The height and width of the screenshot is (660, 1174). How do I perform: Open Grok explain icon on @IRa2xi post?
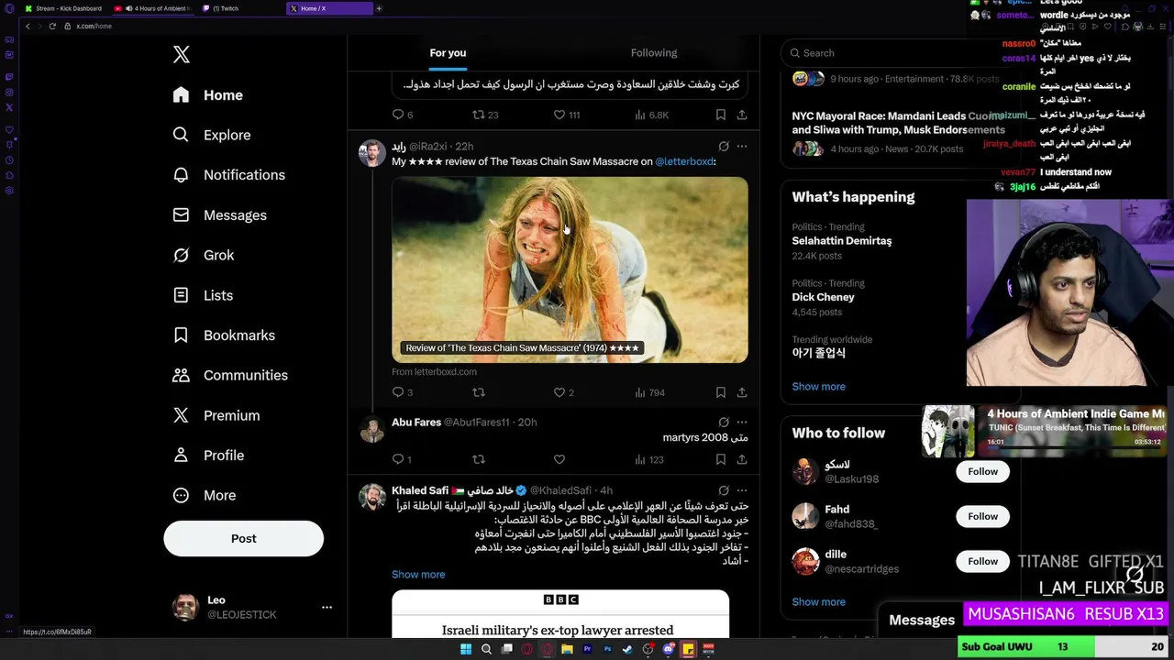coord(724,146)
